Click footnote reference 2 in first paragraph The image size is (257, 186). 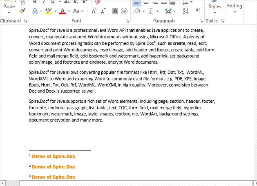155,42
